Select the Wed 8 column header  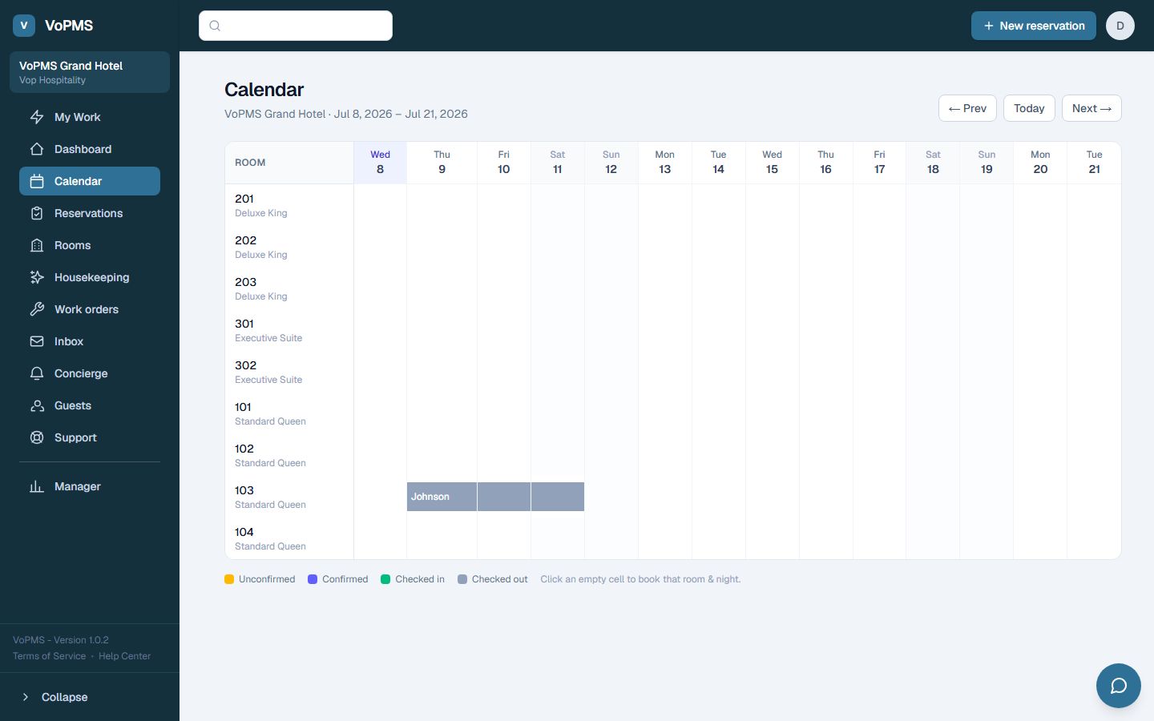(380, 163)
